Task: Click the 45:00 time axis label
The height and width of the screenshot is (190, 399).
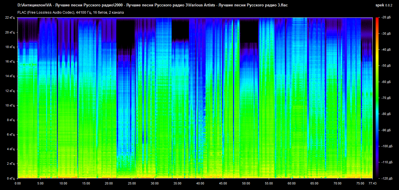Action: coord(223,183)
